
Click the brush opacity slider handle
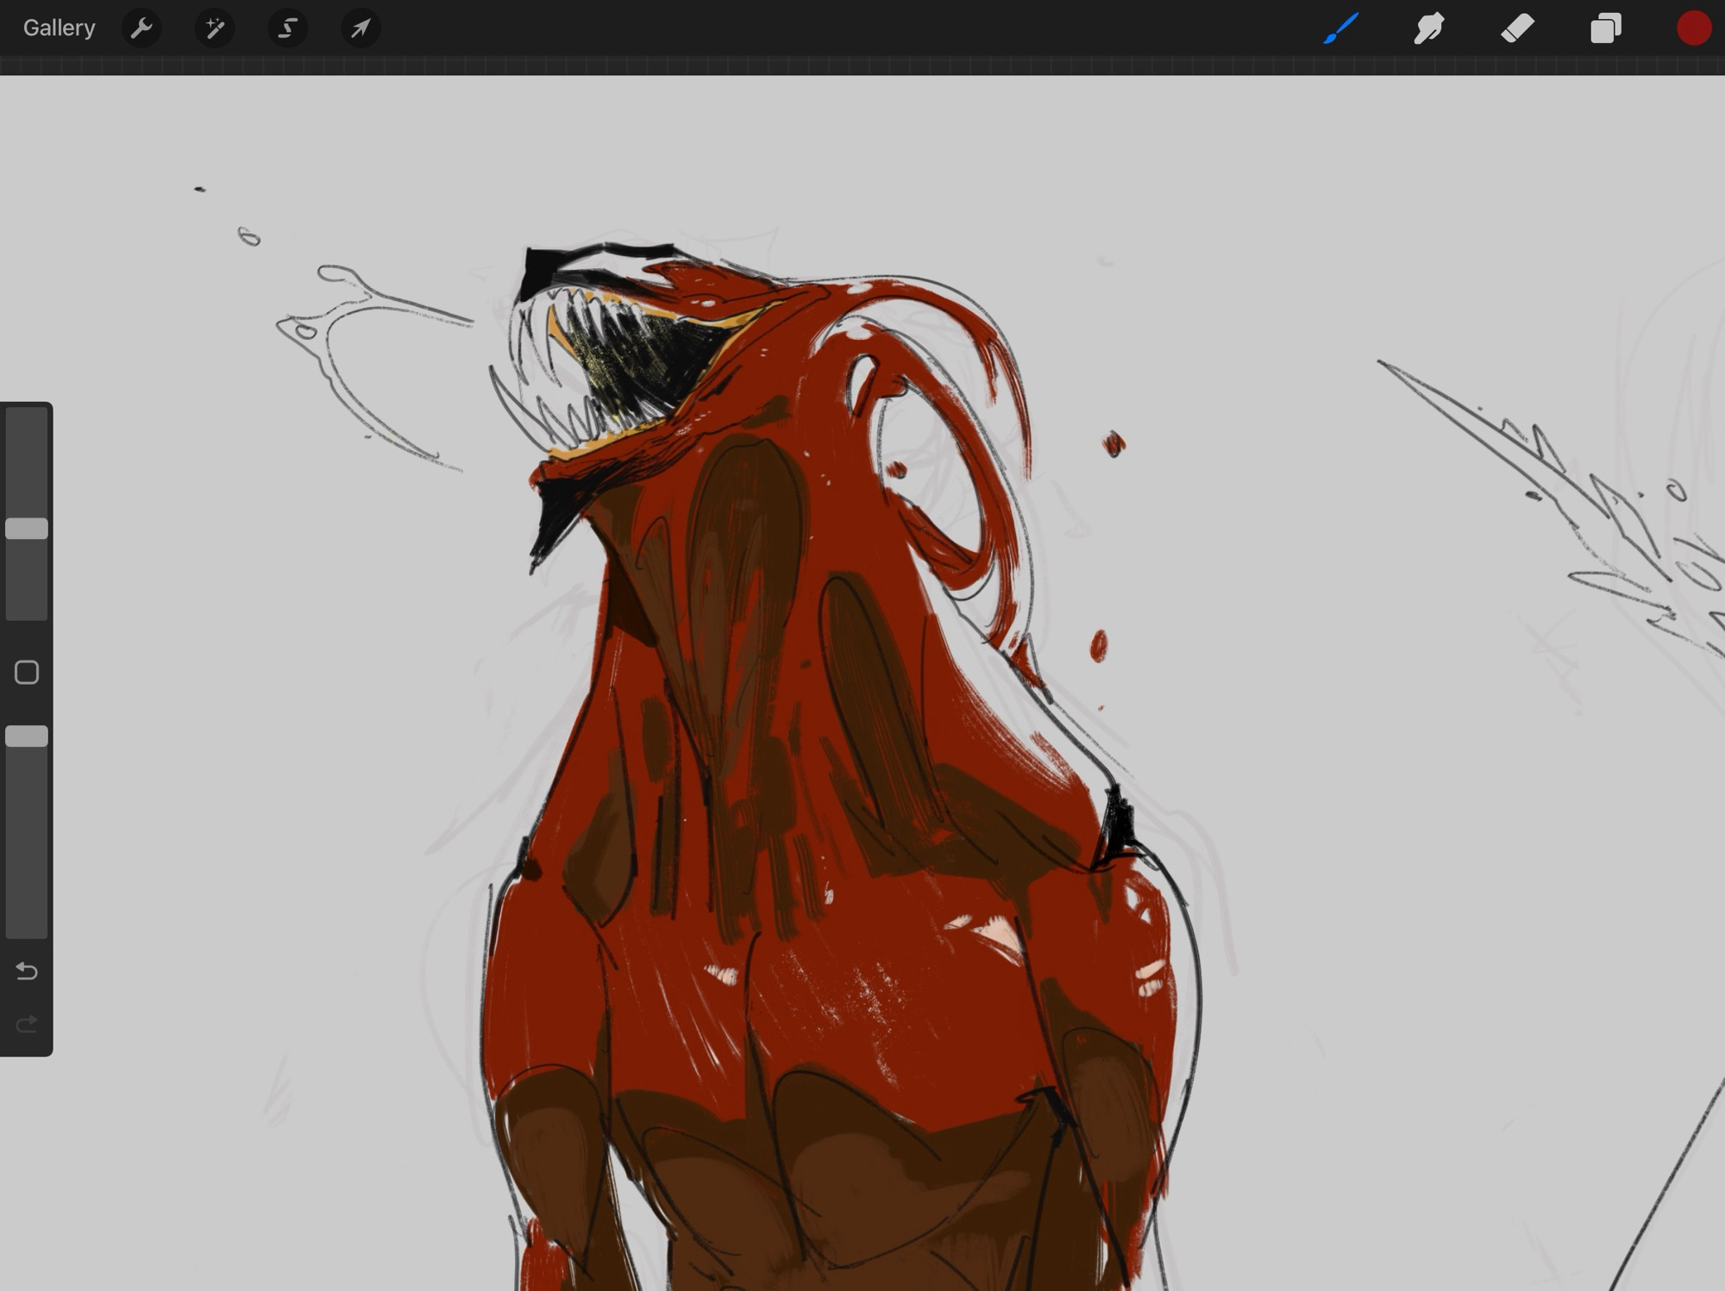click(x=27, y=736)
